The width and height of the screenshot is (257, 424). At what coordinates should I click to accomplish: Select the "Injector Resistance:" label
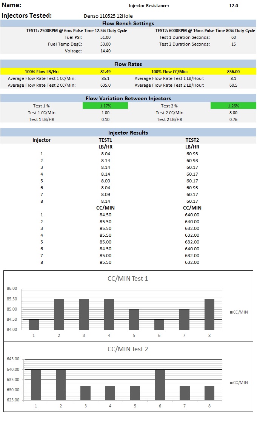(x=149, y=6)
